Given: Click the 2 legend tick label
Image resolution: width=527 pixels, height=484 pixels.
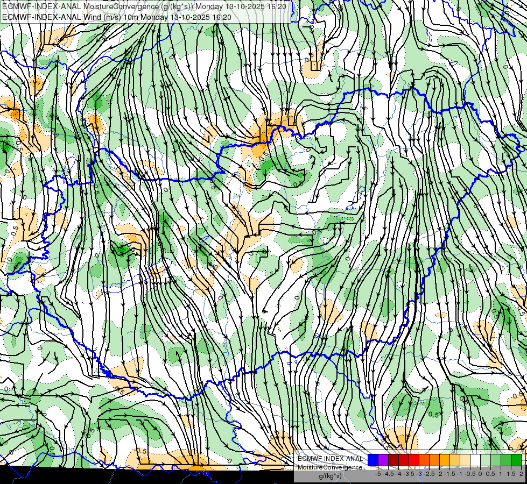Looking at the screenshot, I should coord(521,474).
